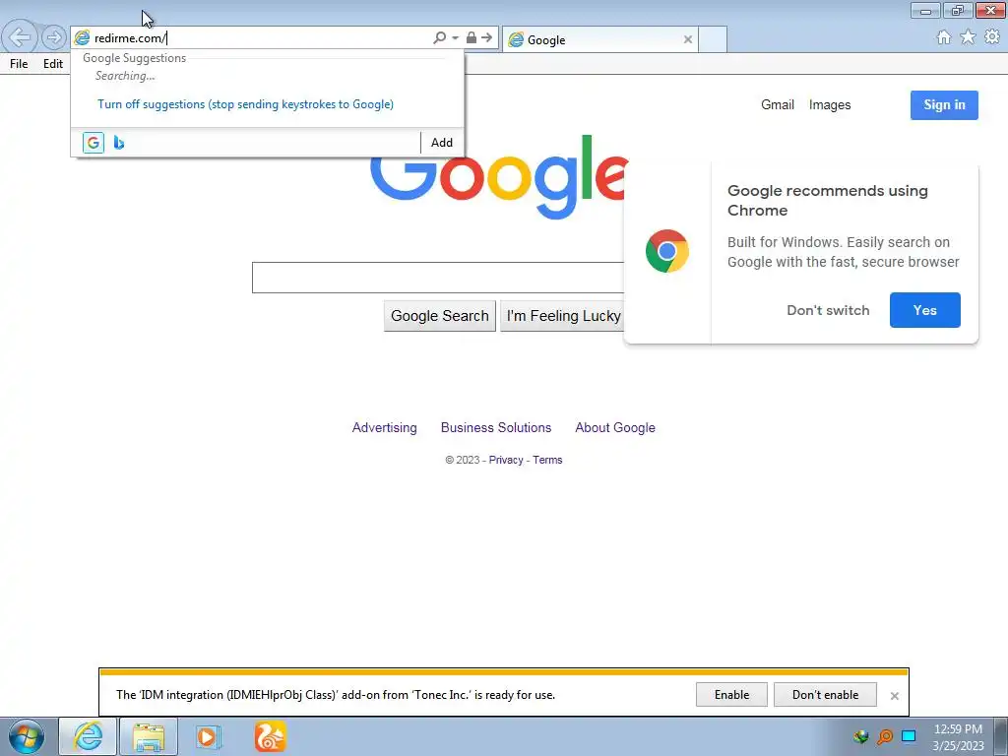Viewport: 1008px width, 756px height.
Task: Click the Go arrow in address bar
Action: click(486, 37)
